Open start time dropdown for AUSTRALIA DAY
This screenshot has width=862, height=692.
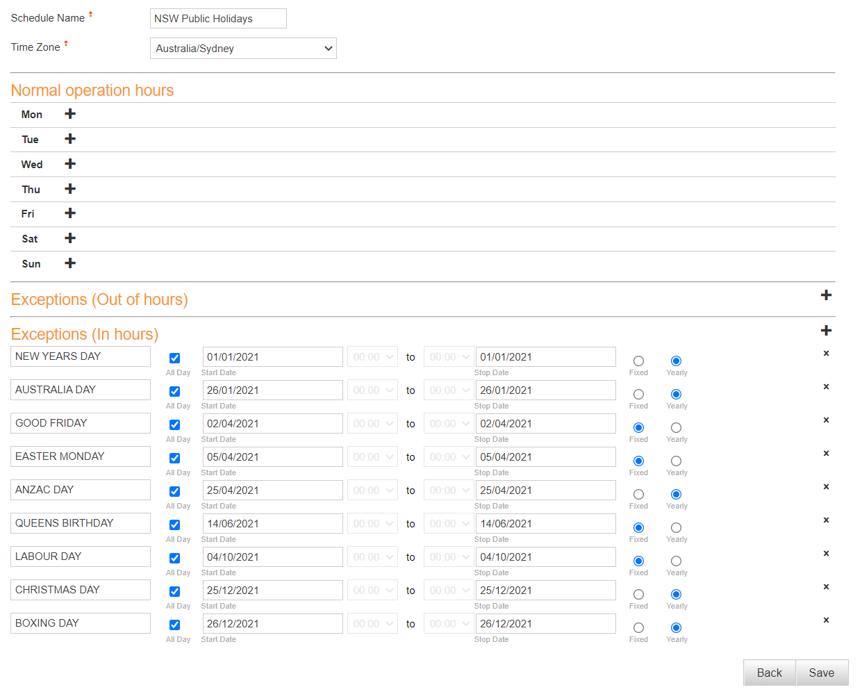pos(373,390)
